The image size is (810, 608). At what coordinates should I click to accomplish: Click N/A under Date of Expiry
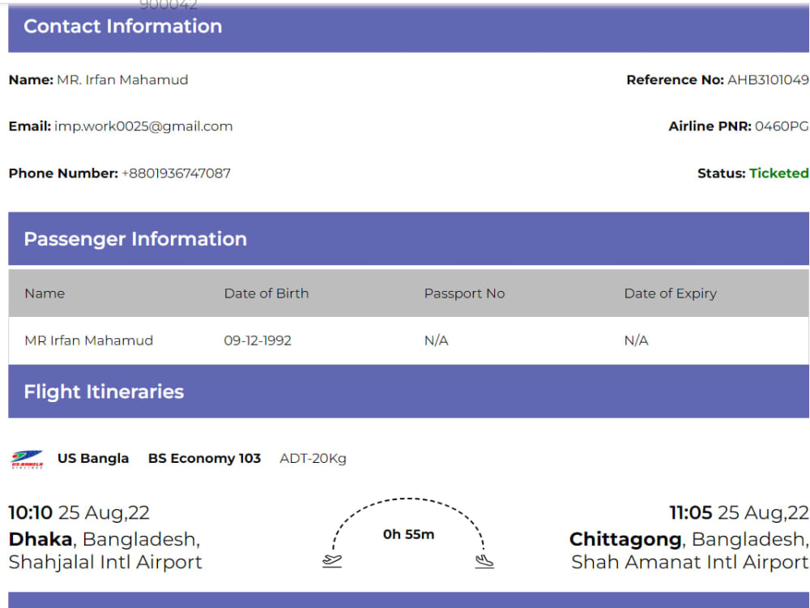(x=636, y=340)
